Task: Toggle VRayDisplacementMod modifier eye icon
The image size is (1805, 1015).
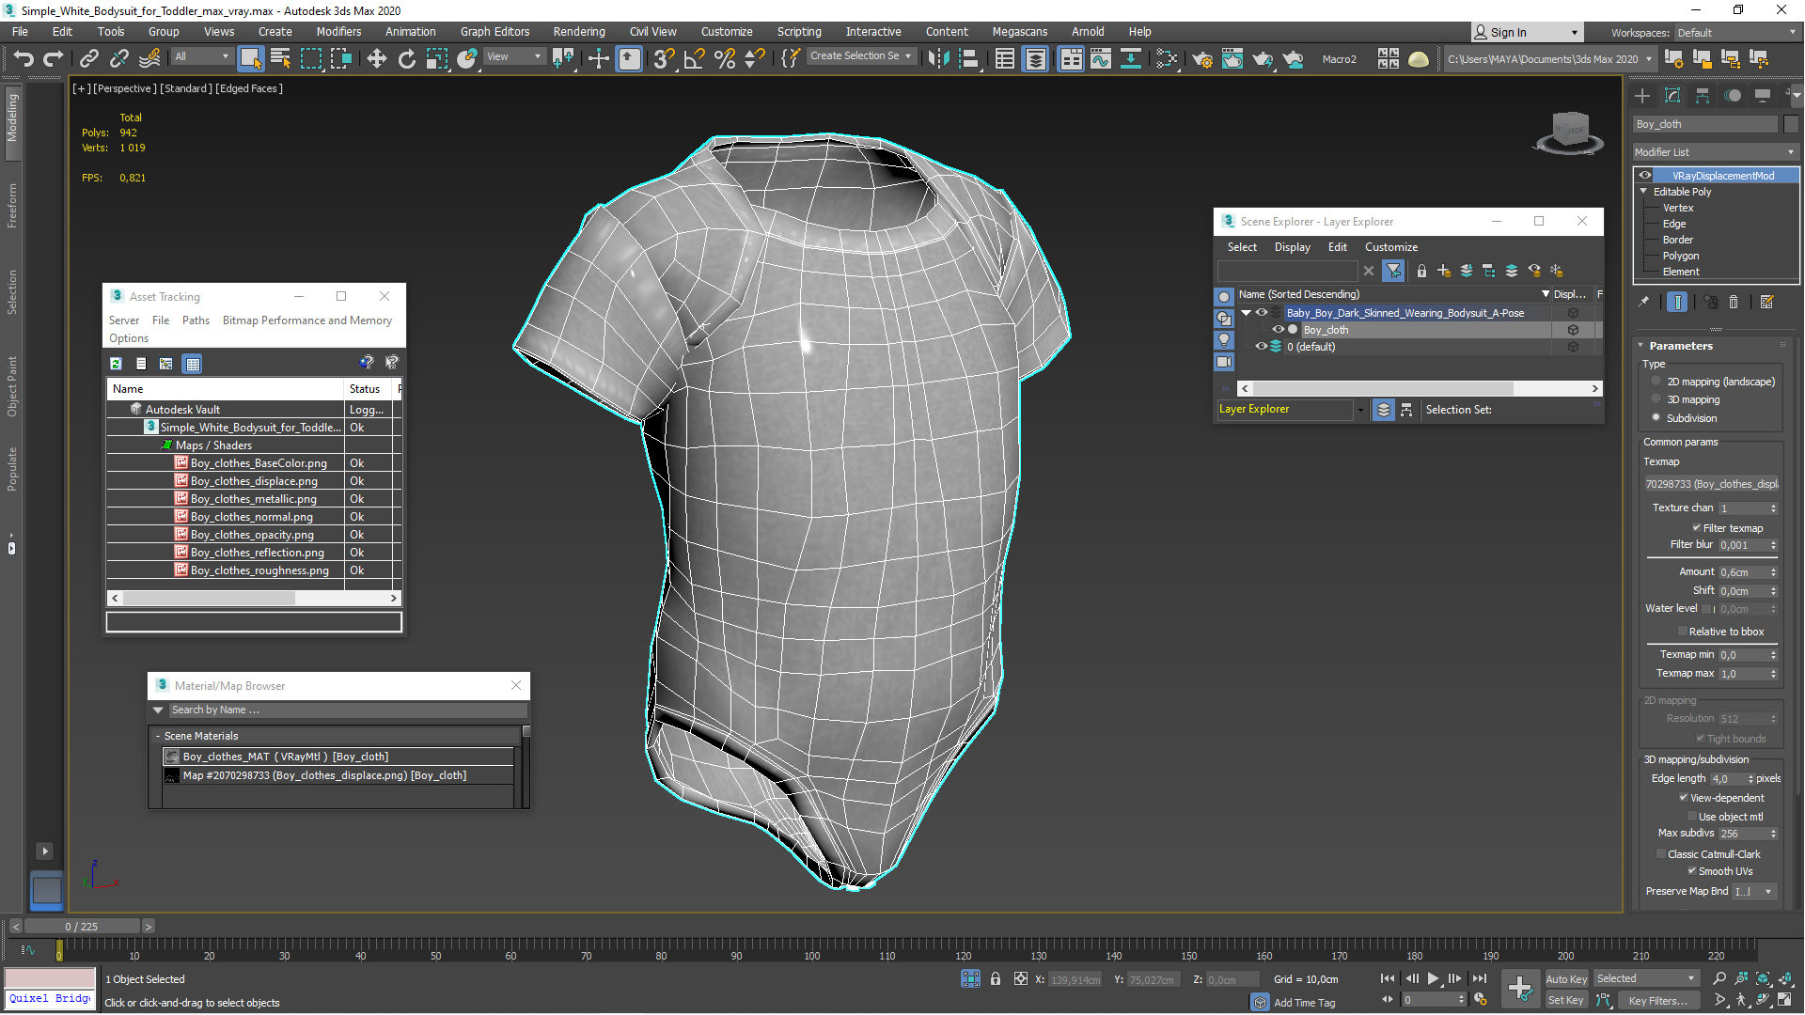Action: (x=1645, y=176)
